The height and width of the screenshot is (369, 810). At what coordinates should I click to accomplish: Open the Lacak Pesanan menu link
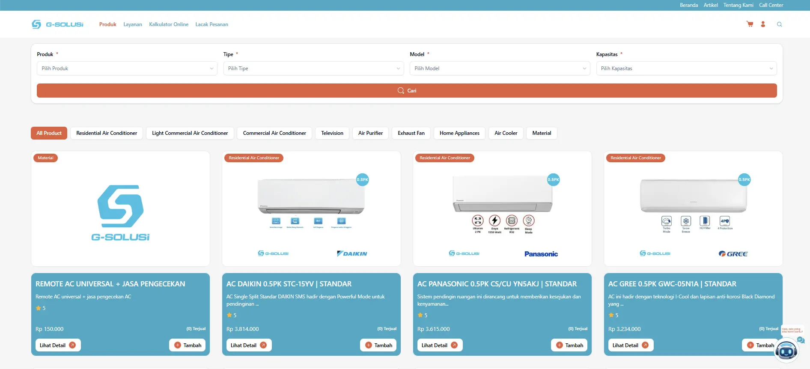tap(212, 24)
